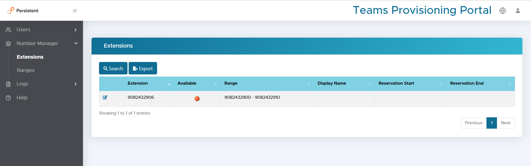Click the Number Manager layers icon
This screenshot has height=166, width=531.
coord(8,43)
